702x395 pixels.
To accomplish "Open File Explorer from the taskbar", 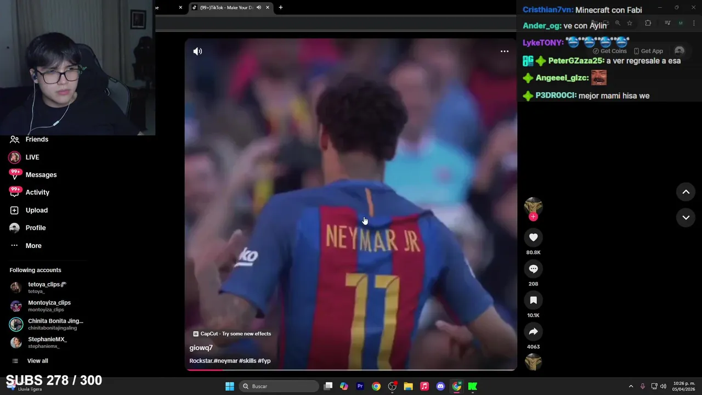I will coord(408,386).
